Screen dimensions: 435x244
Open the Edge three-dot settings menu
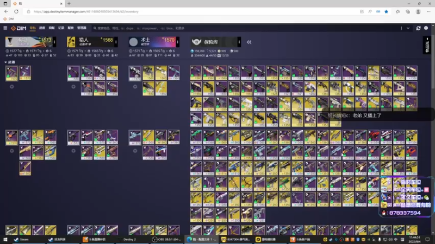click(x=428, y=11)
